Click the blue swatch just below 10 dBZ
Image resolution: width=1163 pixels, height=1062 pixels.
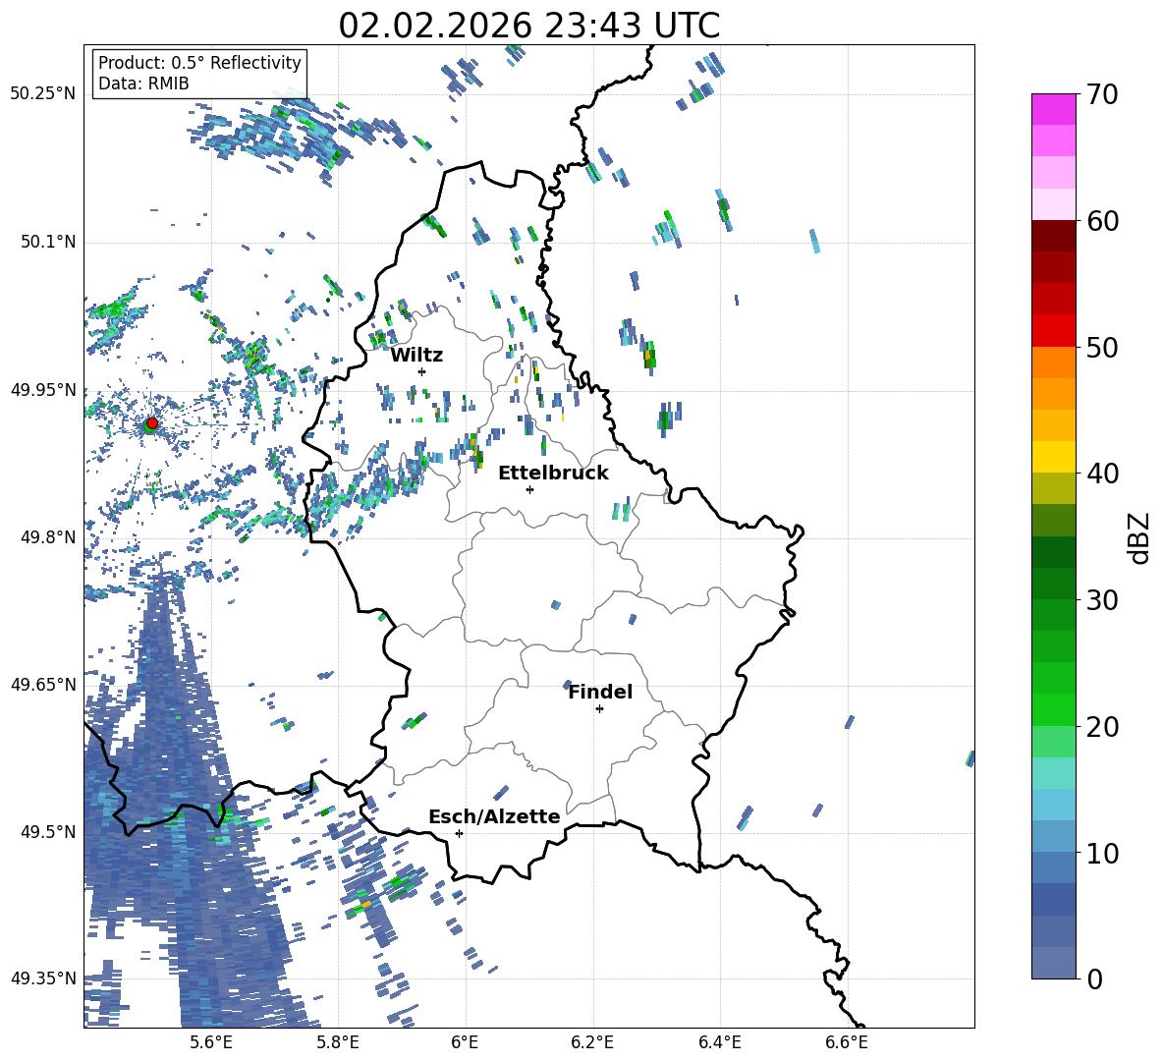[x=1053, y=867]
